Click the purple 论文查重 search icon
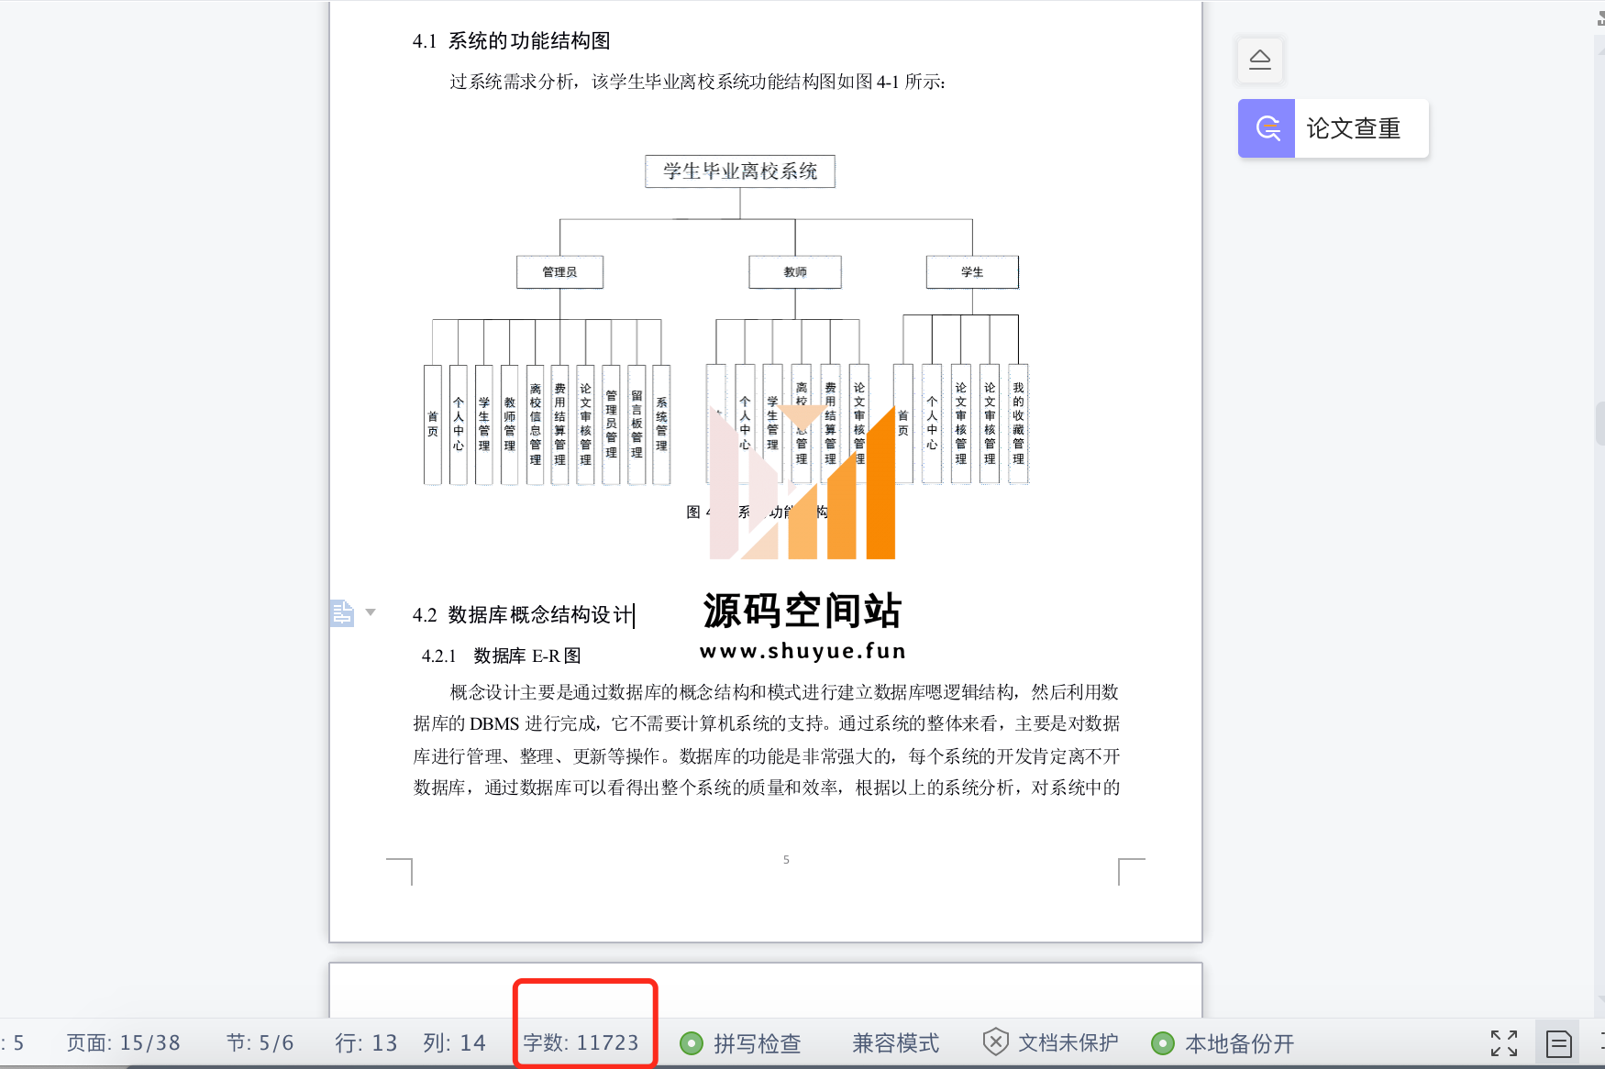 click(1267, 128)
